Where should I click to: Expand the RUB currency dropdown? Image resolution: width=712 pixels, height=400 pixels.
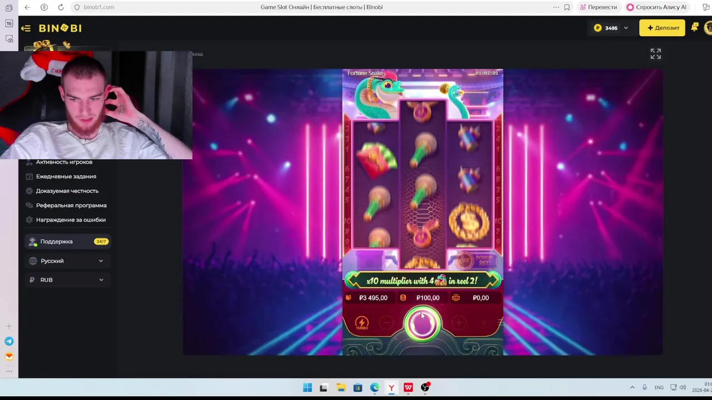[67, 279]
